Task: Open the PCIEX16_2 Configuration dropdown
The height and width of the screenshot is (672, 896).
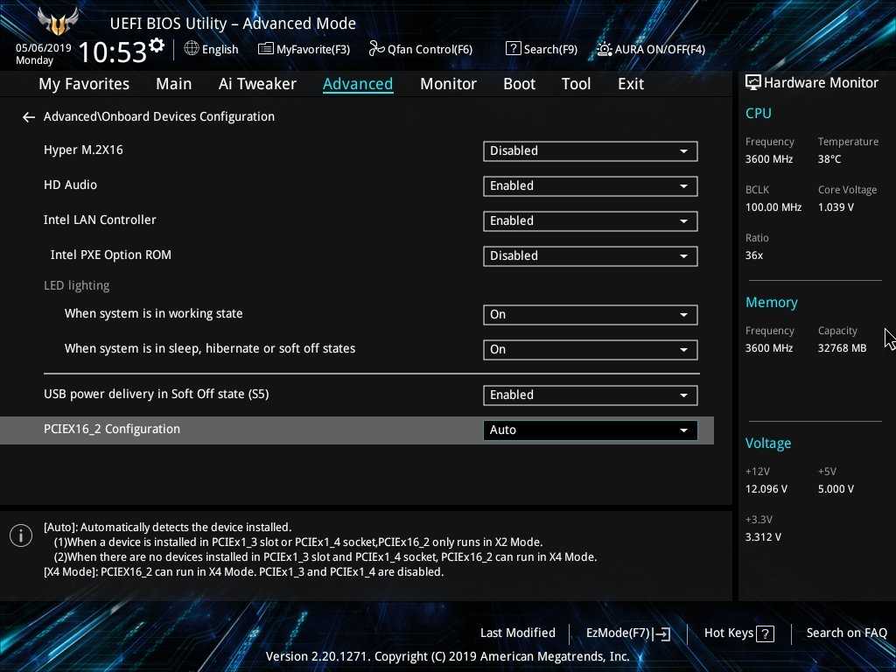Action: (x=590, y=430)
